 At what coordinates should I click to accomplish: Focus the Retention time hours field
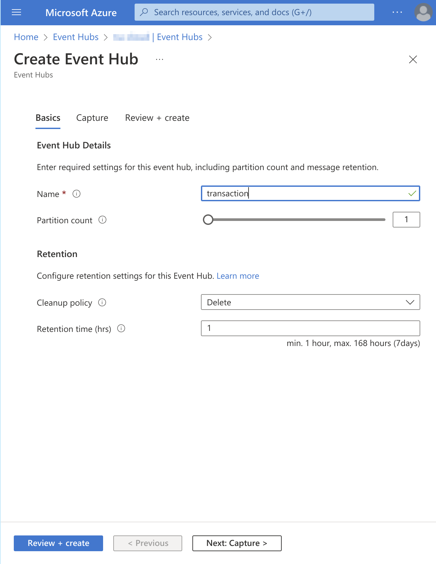click(310, 328)
